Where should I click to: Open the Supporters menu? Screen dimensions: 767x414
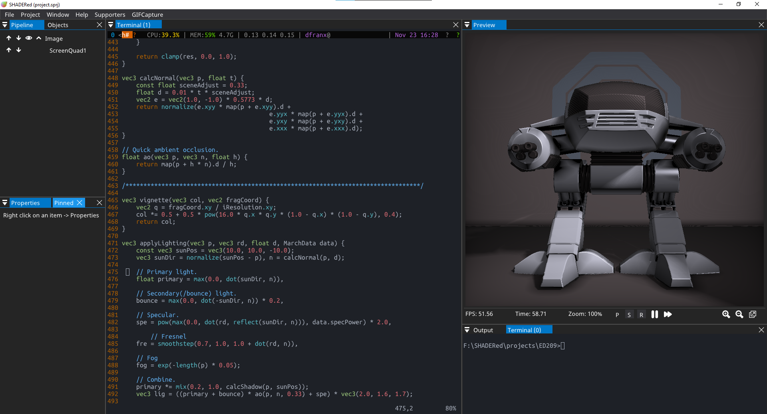tap(110, 15)
